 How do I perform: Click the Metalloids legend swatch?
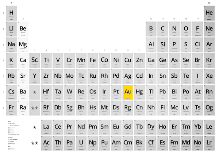[x=9, y=149]
